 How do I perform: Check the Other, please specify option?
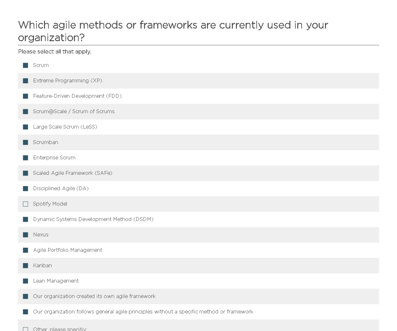[x=25, y=329]
